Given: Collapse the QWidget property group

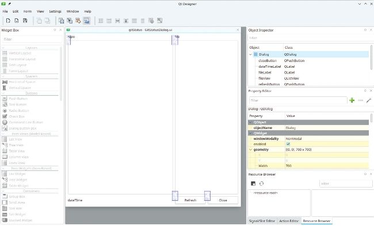Looking at the screenshot, I should (x=250, y=133).
